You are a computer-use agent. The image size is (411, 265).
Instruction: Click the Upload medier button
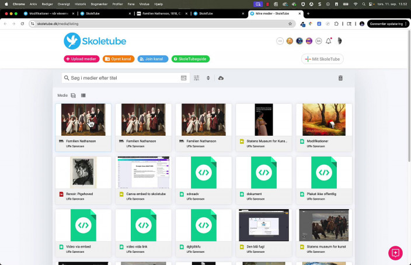(82, 59)
